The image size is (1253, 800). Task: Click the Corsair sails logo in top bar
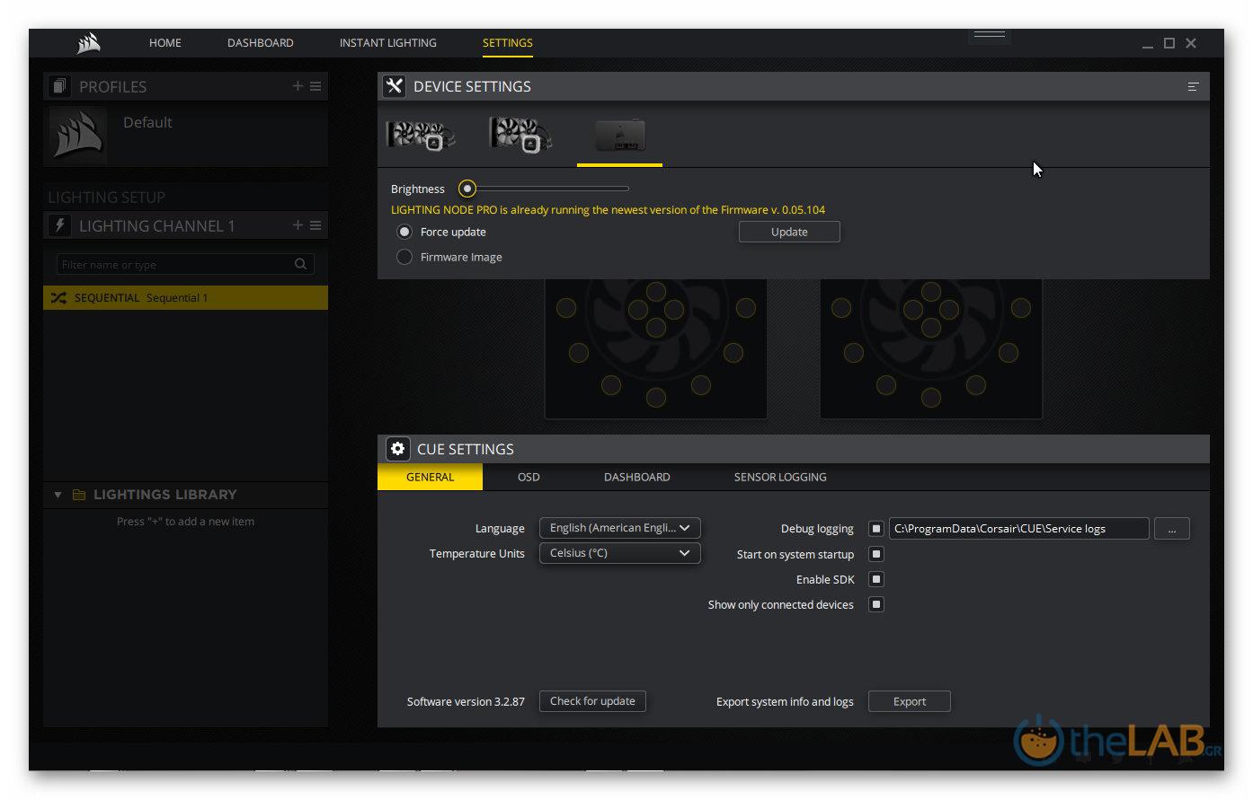coord(88,43)
